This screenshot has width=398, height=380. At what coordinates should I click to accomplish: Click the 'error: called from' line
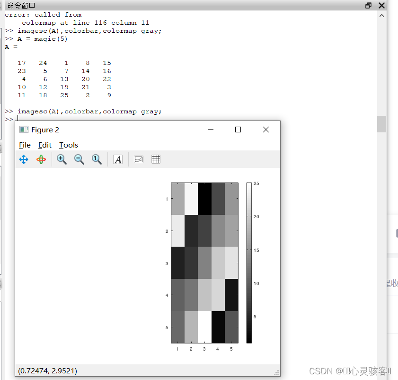tap(43, 15)
